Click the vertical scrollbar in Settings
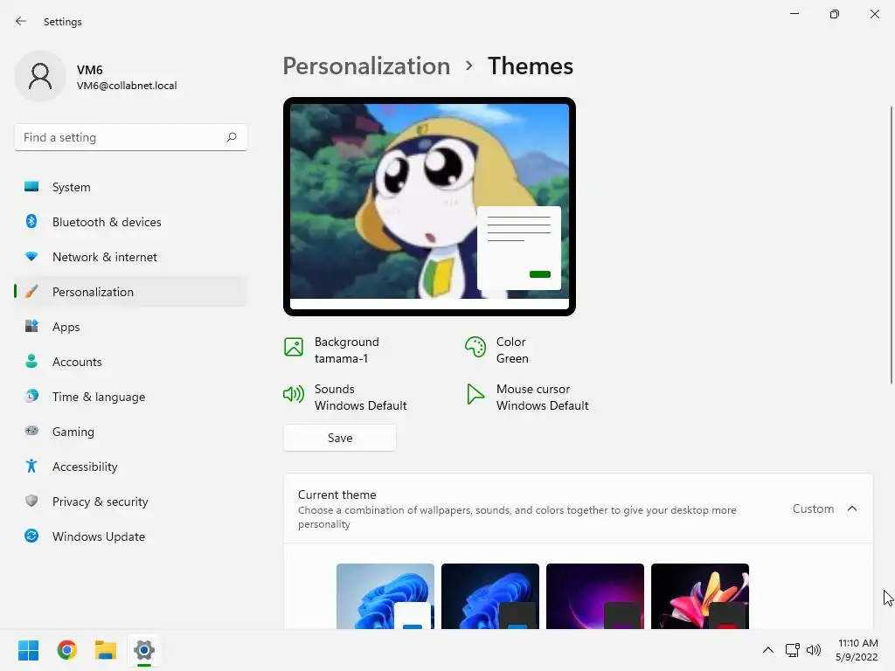The height and width of the screenshot is (671, 895). (x=892, y=246)
